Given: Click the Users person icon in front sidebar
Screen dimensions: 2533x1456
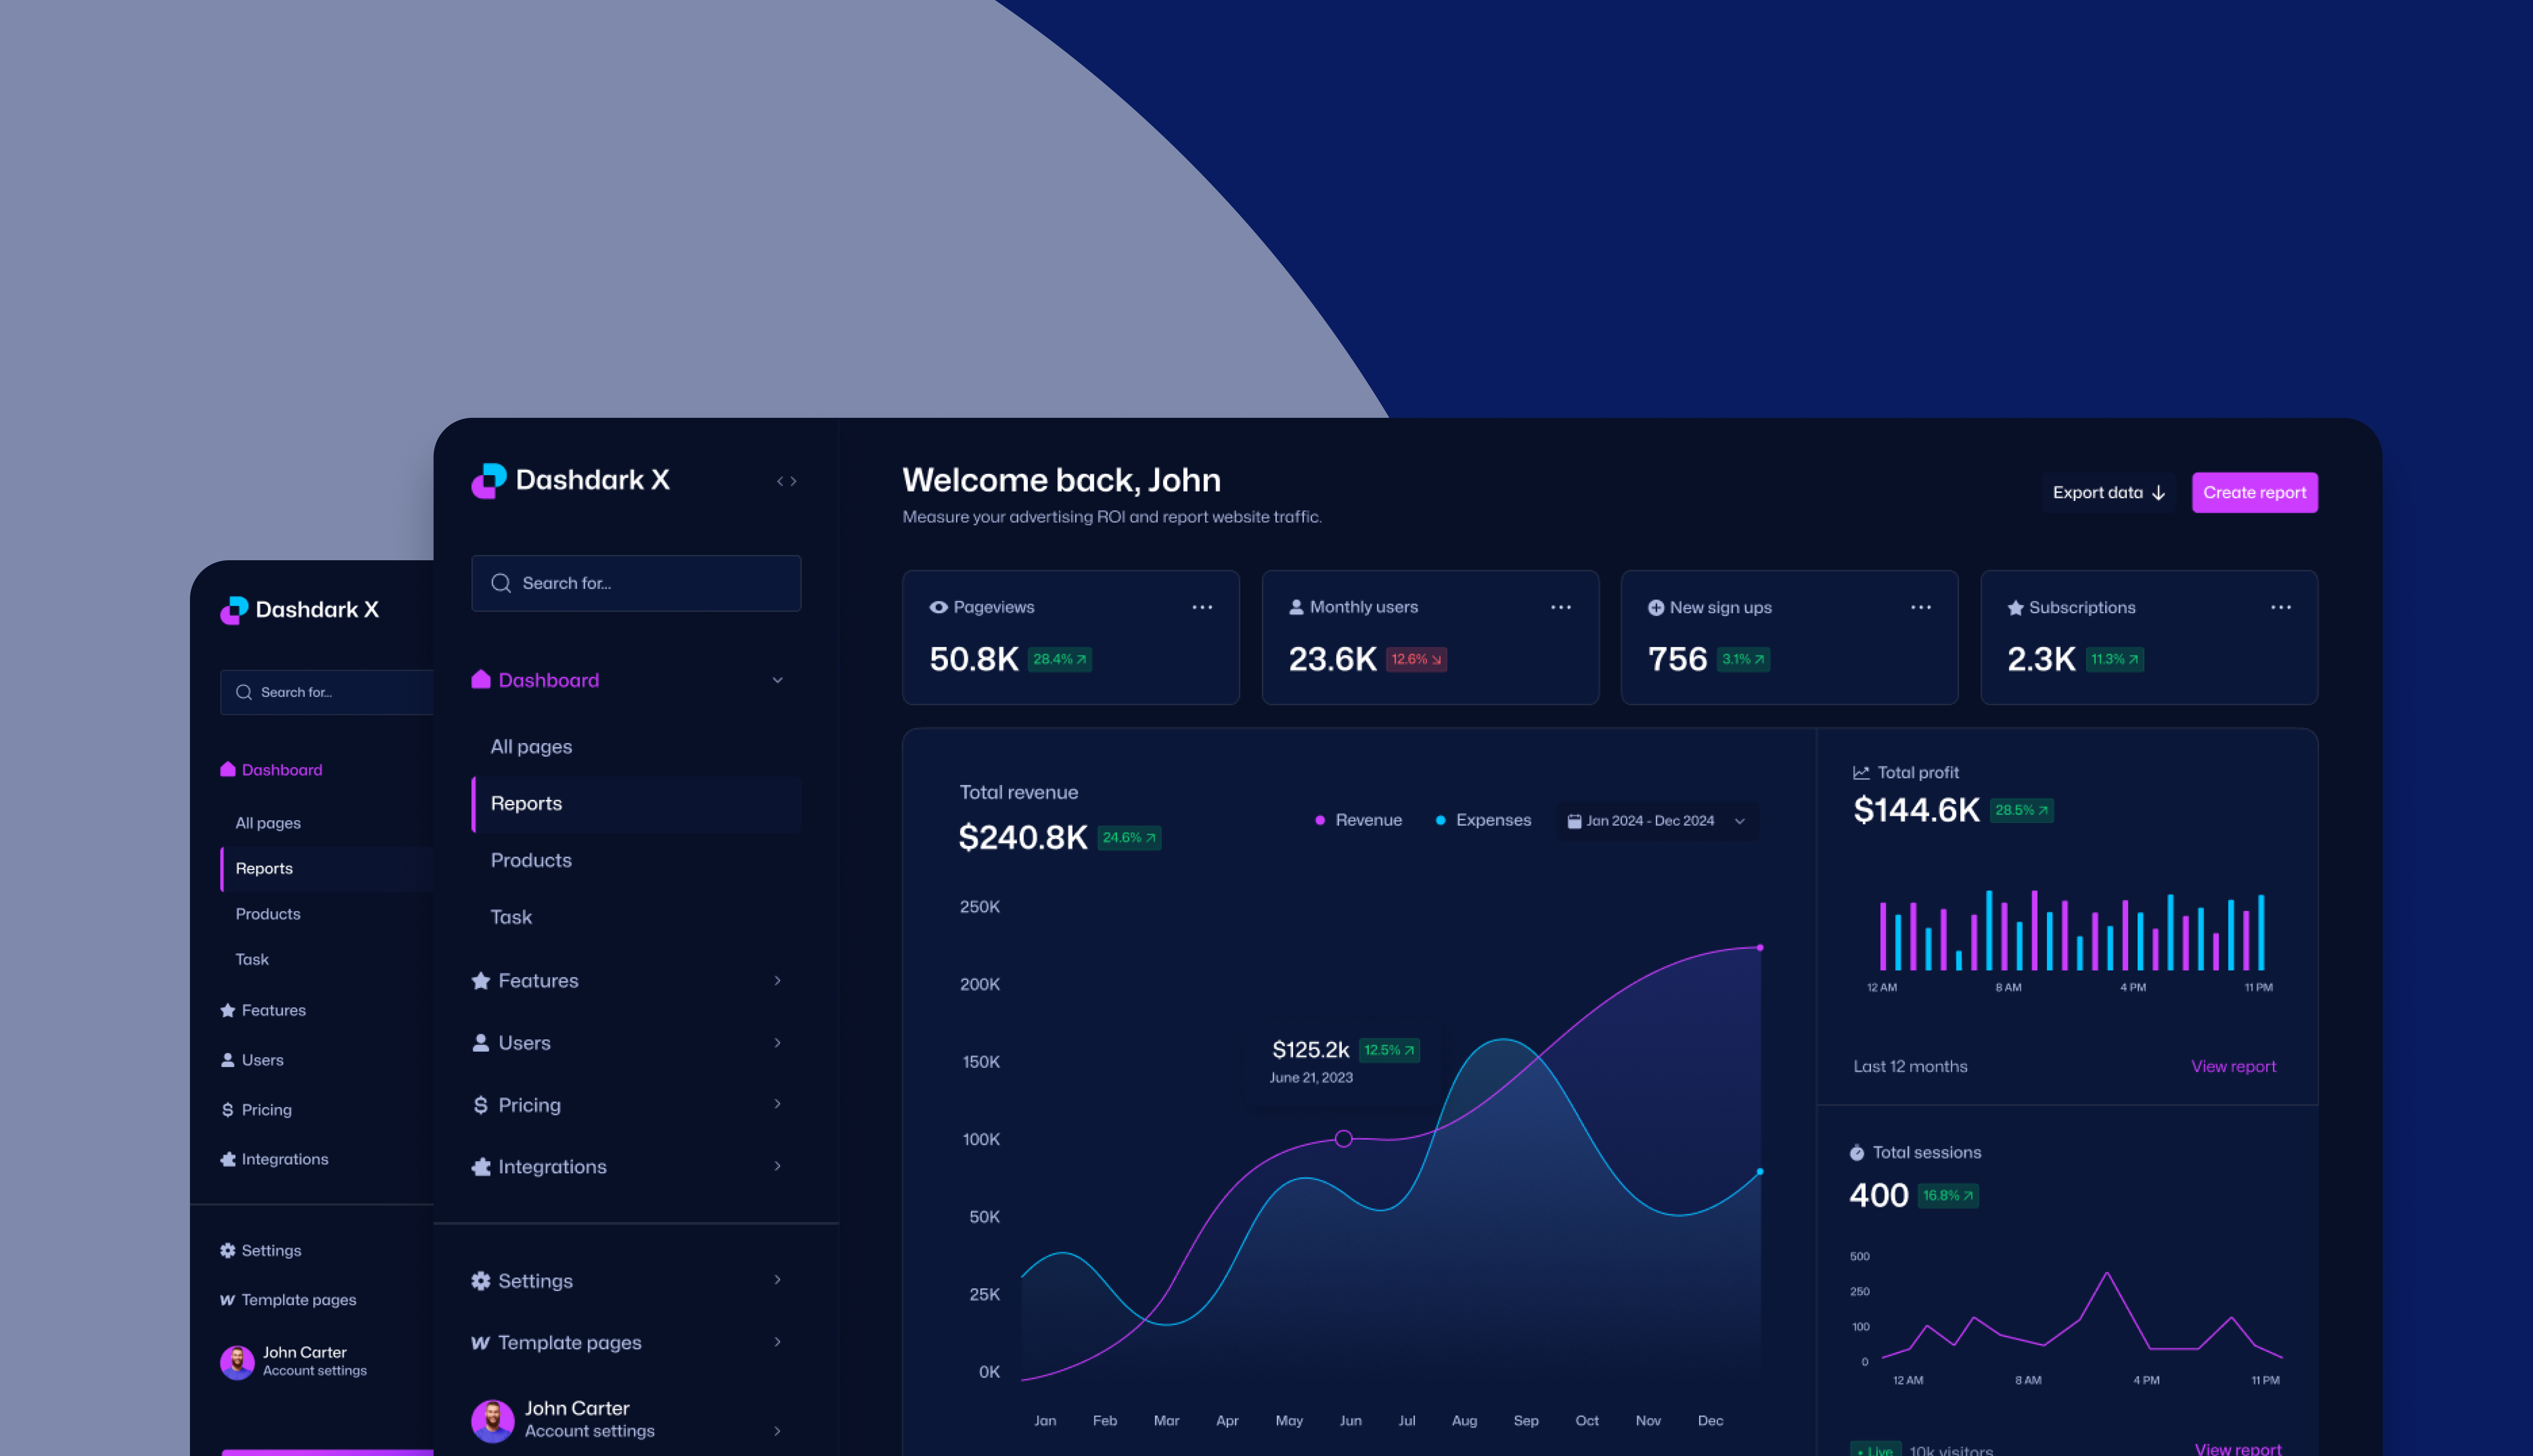Looking at the screenshot, I should coord(481,1043).
